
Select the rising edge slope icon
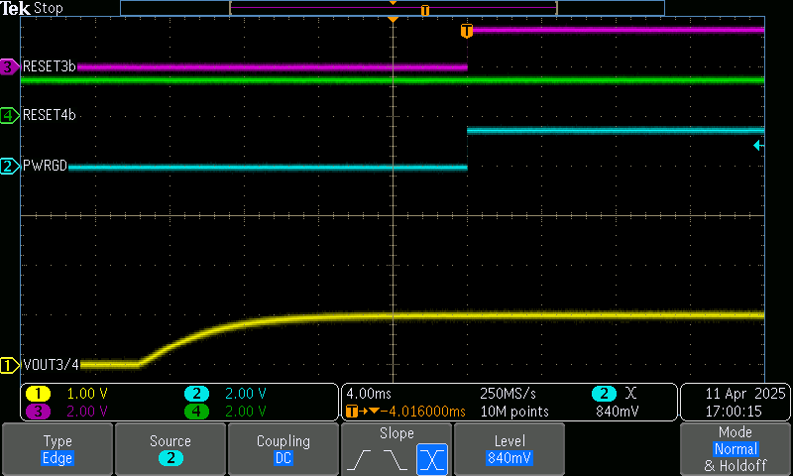[x=363, y=459]
